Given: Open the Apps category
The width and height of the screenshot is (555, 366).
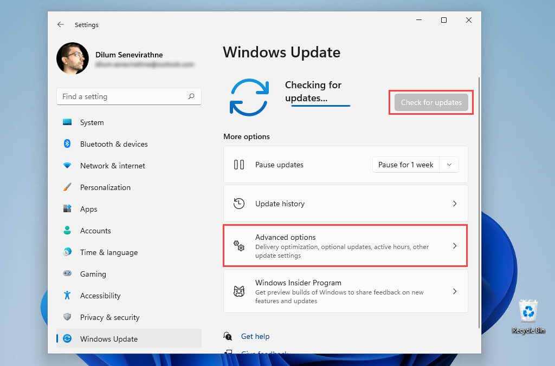Looking at the screenshot, I should 129,209.
